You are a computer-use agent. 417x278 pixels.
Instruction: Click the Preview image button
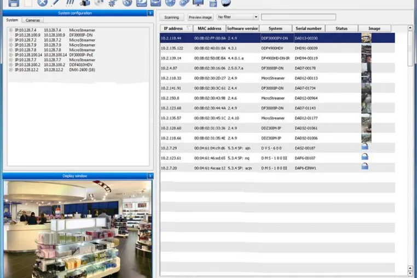pos(200,18)
